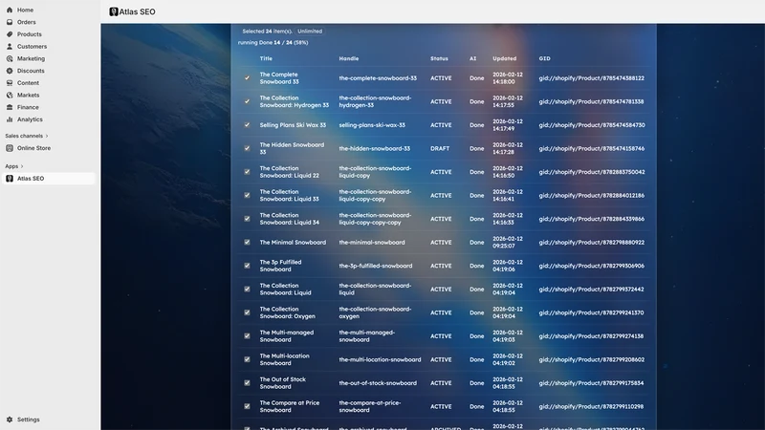Click the Atlas SEO header logo icon

[x=114, y=11]
